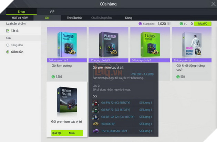This screenshot has height=142, width=217.
Task: Click the 100,000 BP coins icon
Action: pyautogui.click(x=96, y=124)
